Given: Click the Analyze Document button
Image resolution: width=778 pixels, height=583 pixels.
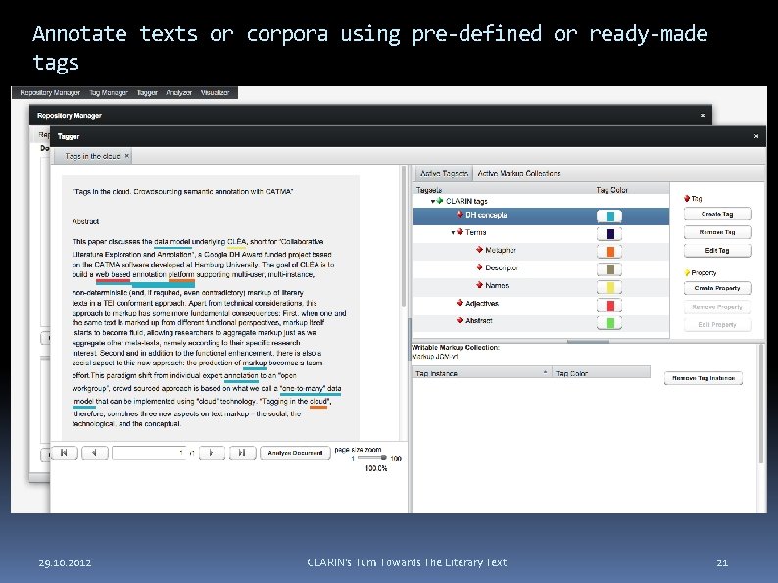Looking at the screenshot, I should pyautogui.click(x=295, y=453).
